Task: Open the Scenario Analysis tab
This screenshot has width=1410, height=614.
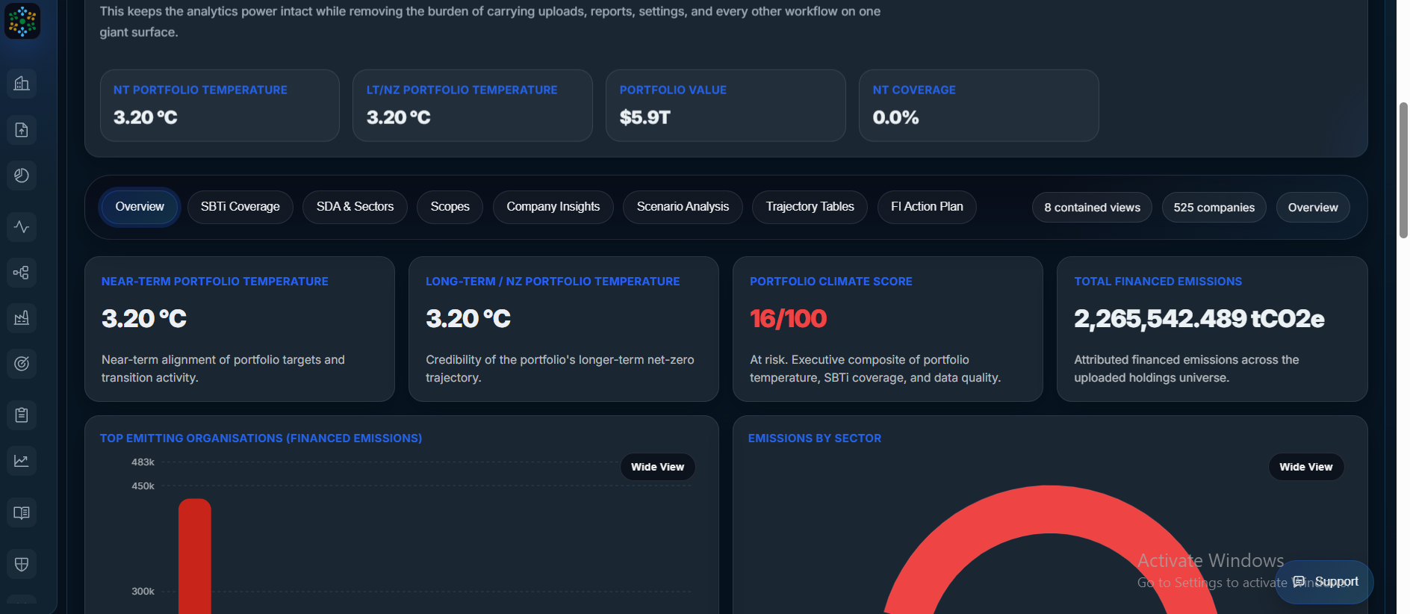Action: pyautogui.click(x=683, y=207)
